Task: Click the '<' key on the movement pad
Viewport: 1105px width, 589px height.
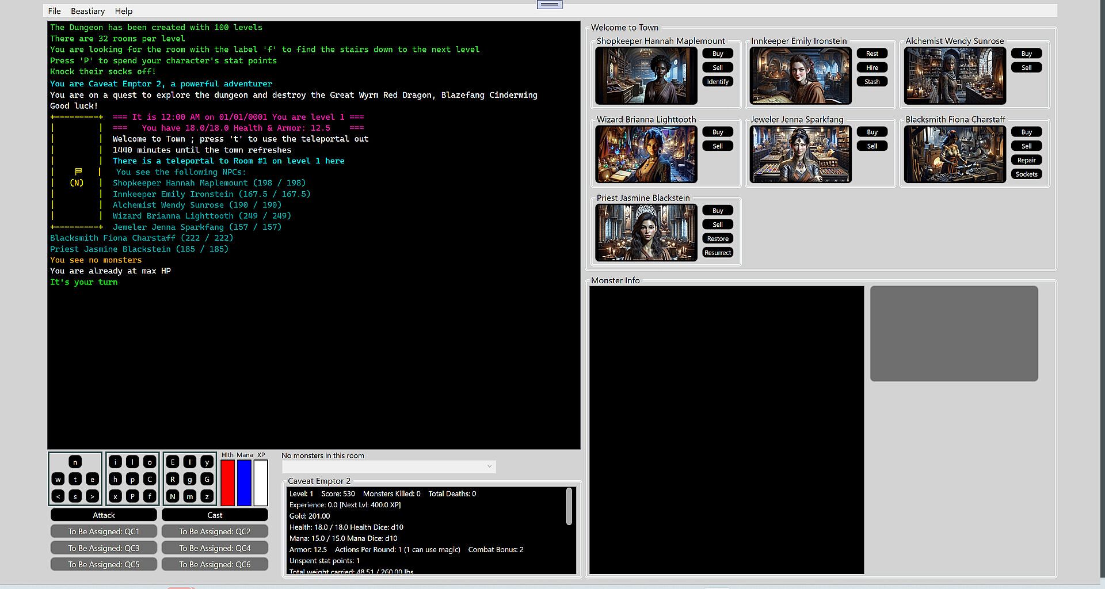Action: tap(58, 496)
